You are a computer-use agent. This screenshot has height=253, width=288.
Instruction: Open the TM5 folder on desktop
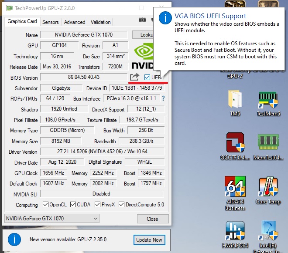coord(235,103)
